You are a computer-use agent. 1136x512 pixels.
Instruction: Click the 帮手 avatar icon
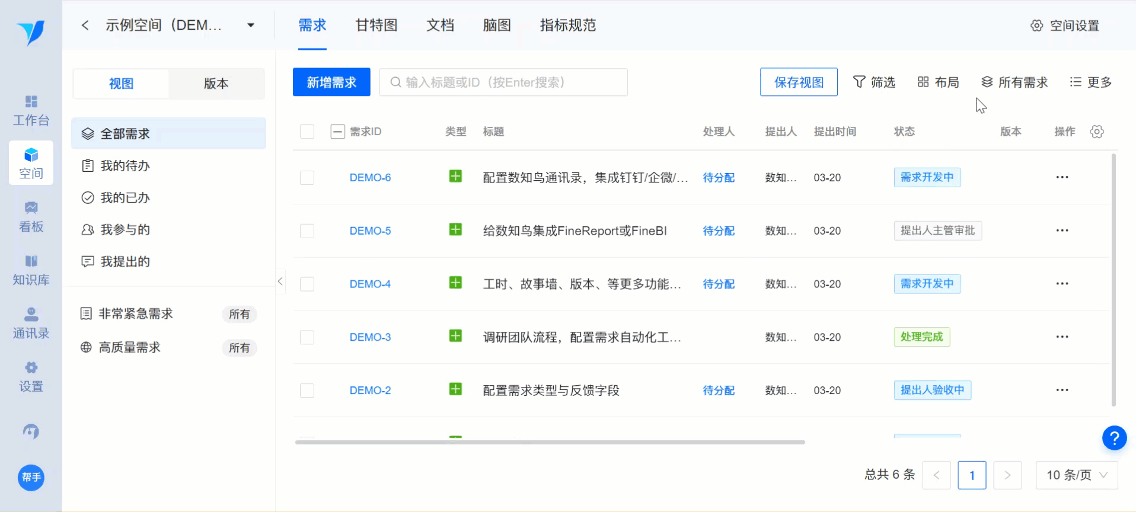coord(31,478)
